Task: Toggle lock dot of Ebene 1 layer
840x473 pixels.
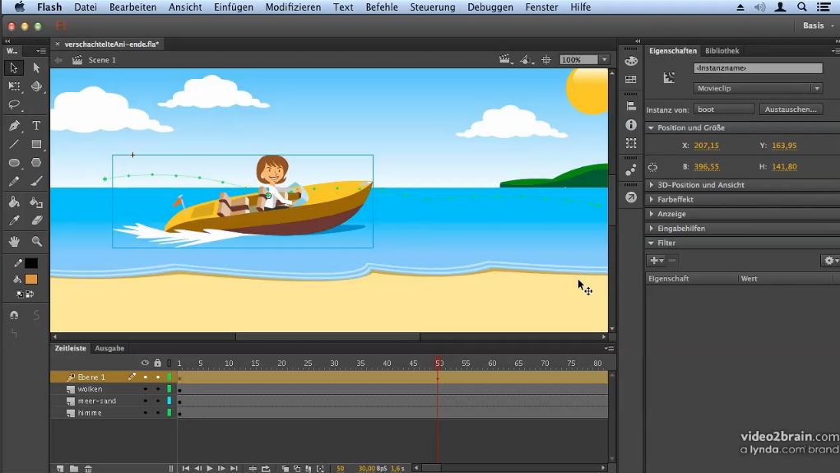Action: click(x=157, y=377)
